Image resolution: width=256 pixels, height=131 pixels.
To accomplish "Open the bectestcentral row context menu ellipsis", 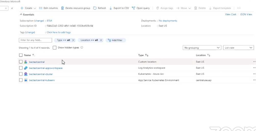I will click(254, 62).
